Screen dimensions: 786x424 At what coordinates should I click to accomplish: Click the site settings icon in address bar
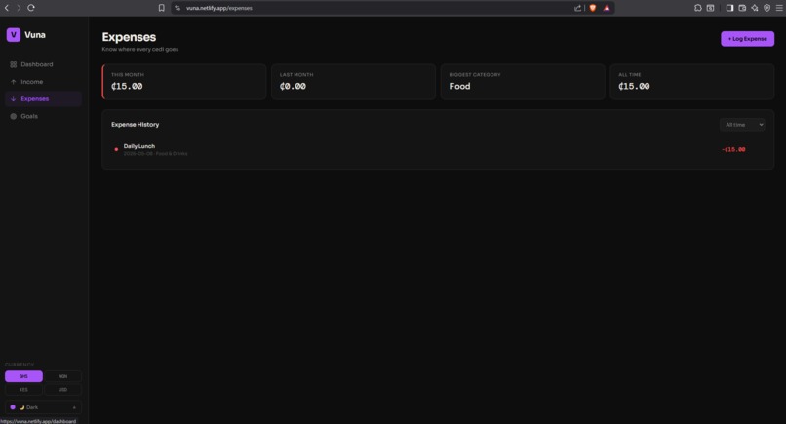[177, 8]
